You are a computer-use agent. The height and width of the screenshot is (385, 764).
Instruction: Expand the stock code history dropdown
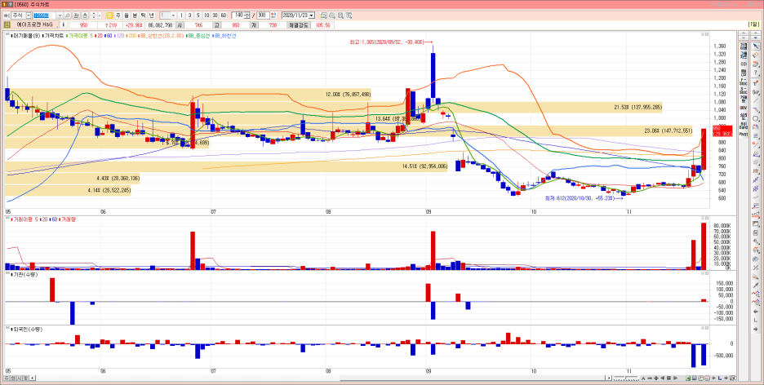tap(60, 15)
